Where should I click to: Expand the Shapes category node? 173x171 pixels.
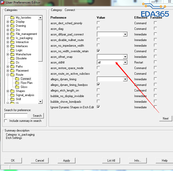click(8, 91)
